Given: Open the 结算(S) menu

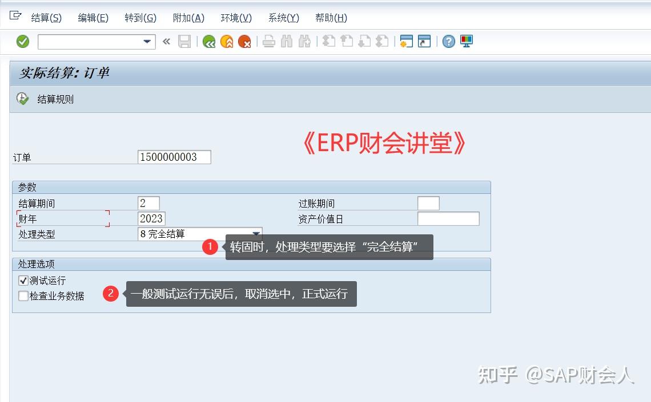Looking at the screenshot, I should click(46, 18).
